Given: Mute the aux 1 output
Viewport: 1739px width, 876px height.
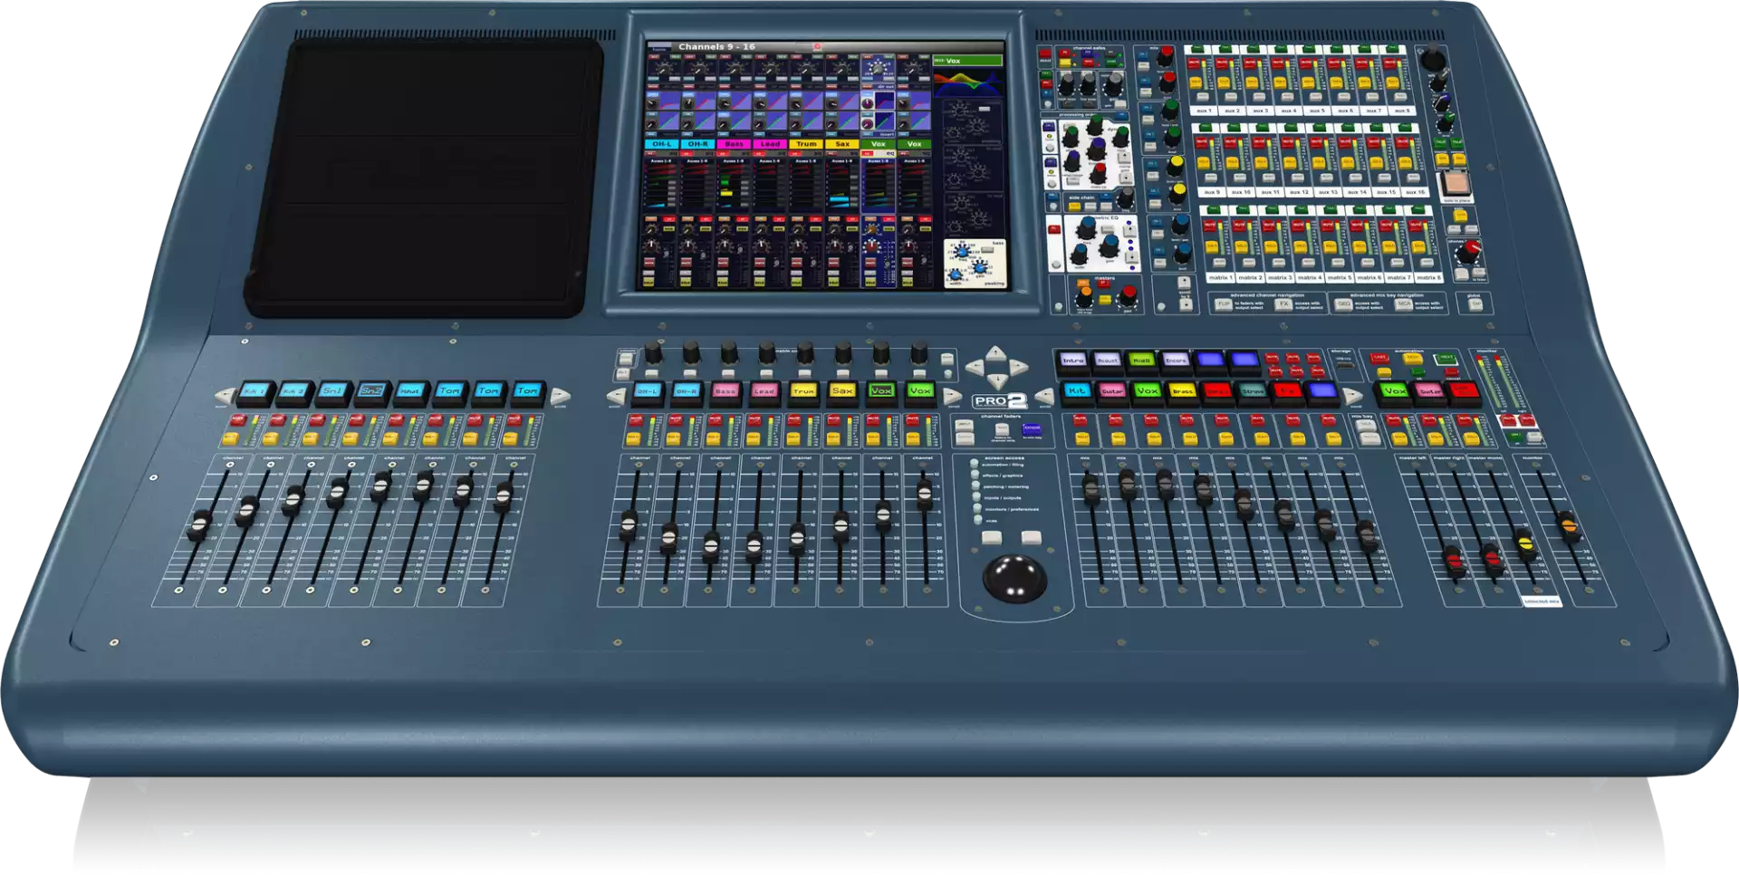Looking at the screenshot, I should click(1196, 63).
